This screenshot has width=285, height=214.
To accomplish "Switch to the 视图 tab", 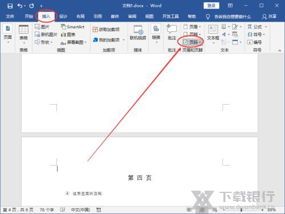I will pos(149,17).
